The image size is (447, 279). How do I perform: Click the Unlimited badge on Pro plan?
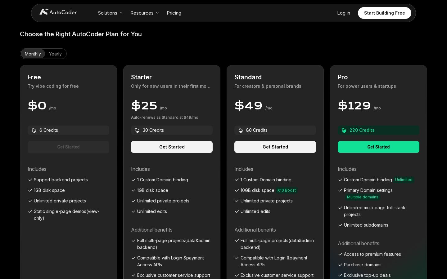pos(404,180)
